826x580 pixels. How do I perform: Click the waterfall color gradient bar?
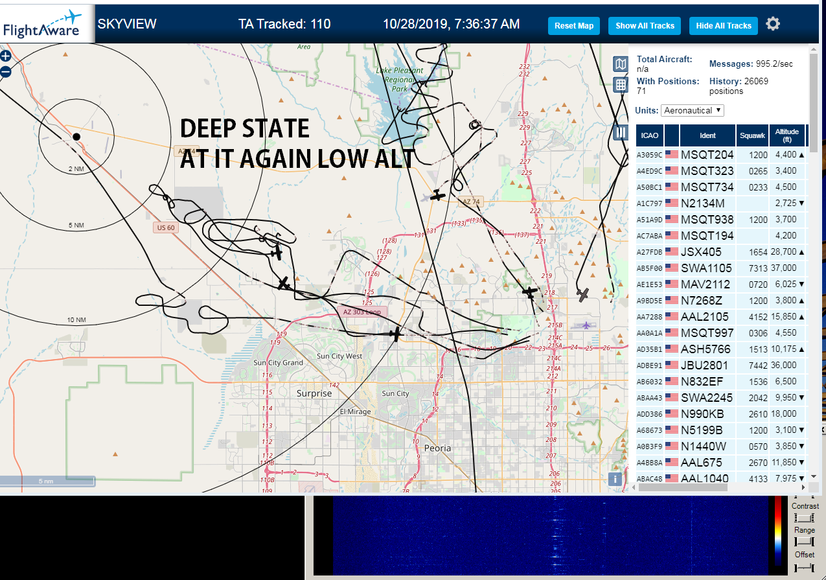(778, 531)
